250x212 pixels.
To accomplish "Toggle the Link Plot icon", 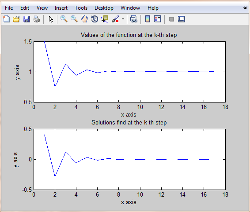I will [x=133, y=19].
